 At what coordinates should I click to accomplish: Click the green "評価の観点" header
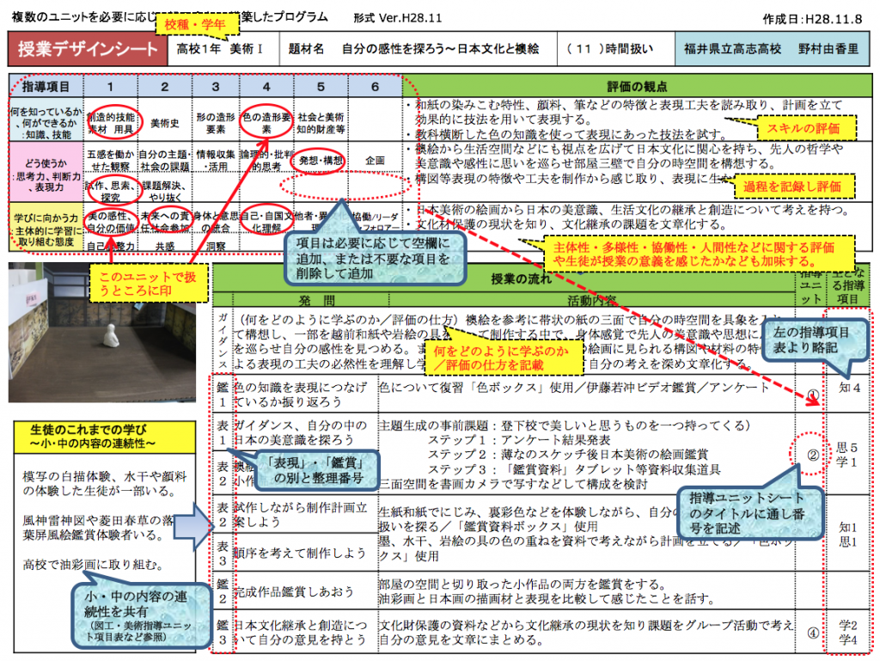tap(637, 87)
